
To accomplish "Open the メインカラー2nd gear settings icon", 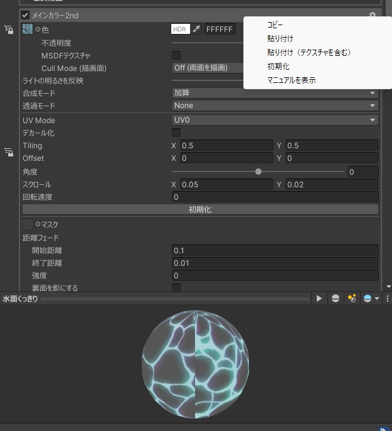I will pos(373,14).
